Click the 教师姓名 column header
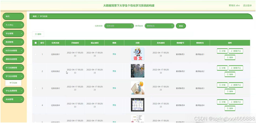256x123 pixels. tap(200, 43)
